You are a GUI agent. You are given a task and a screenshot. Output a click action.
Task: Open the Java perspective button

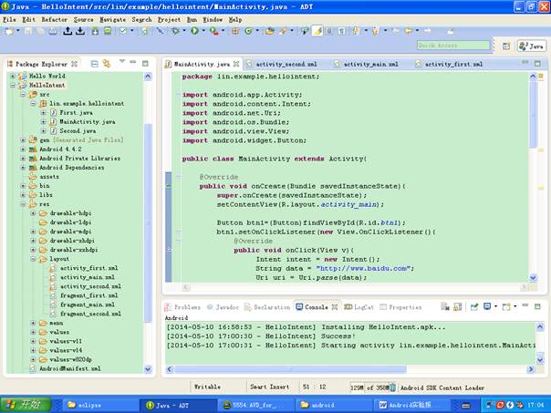(530, 46)
